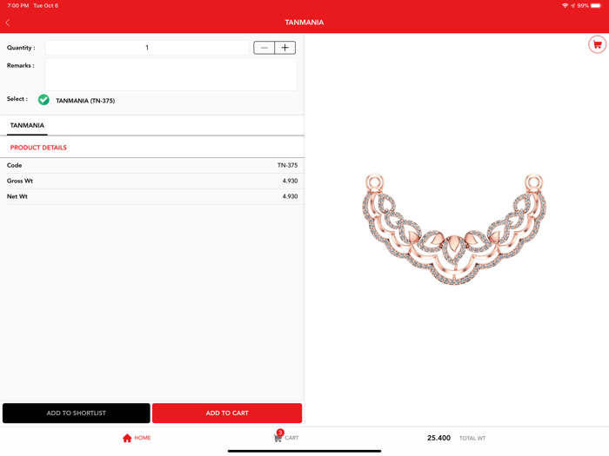Open the round red cart icon
Viewport: 609px width, 456px height.
coord(597,44)
